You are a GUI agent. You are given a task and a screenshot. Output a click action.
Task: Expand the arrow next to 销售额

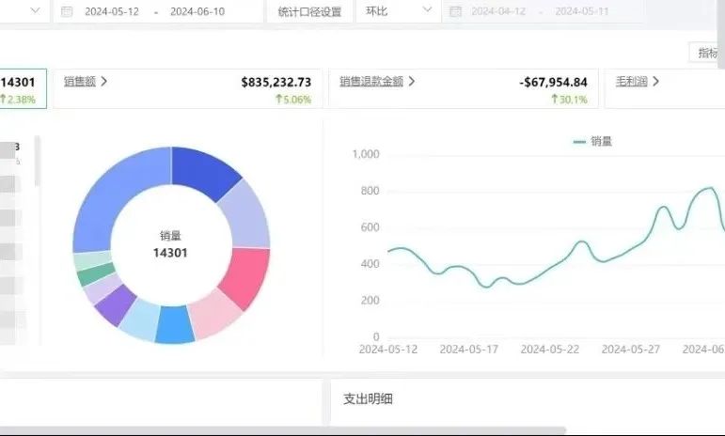[104, 82]
